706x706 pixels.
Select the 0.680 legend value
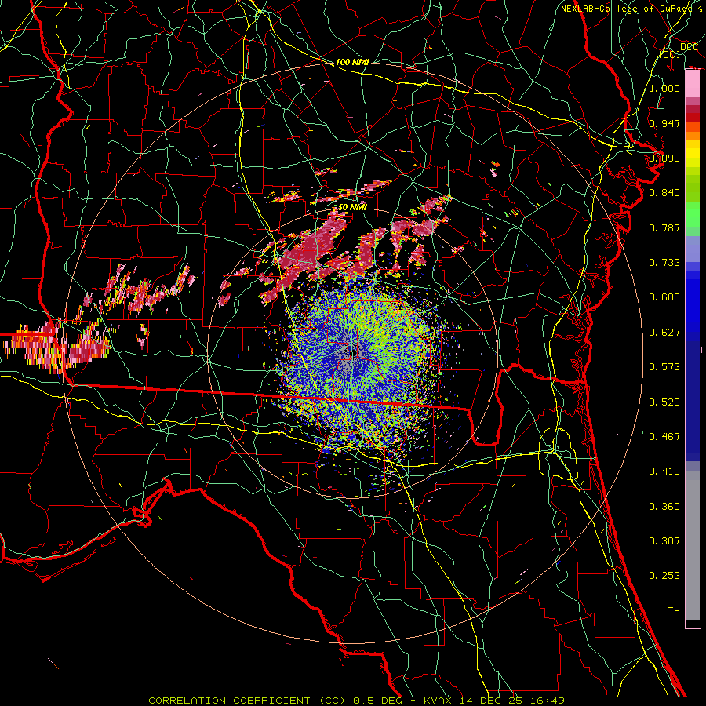pyautogui.click(x=664, y=297)
